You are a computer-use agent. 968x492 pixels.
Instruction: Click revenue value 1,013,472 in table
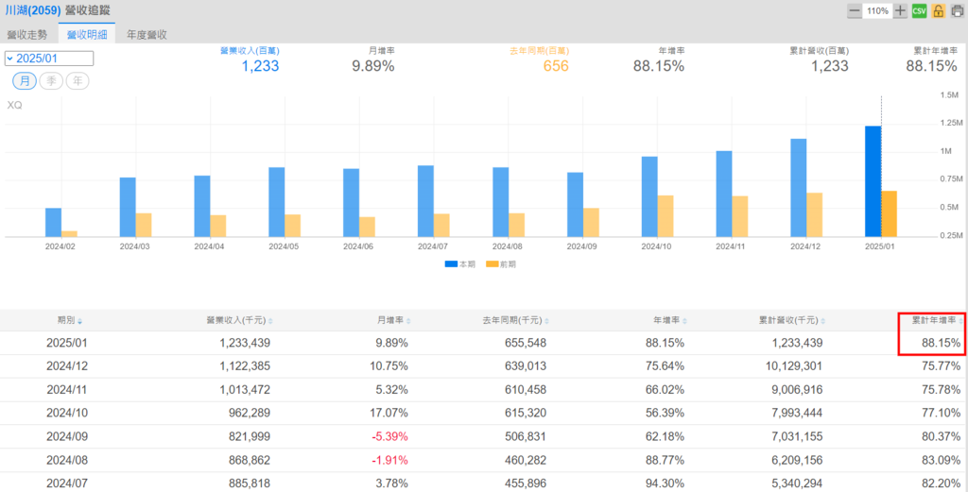point(245,390)
